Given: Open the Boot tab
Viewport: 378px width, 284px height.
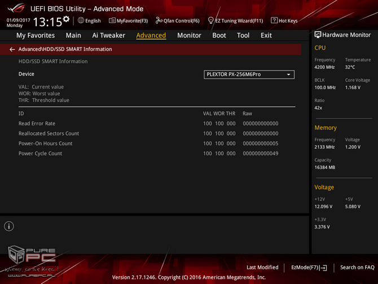Looking at the screenshot, I should 219,35.
